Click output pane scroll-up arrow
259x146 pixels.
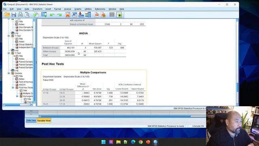[237, 20]
